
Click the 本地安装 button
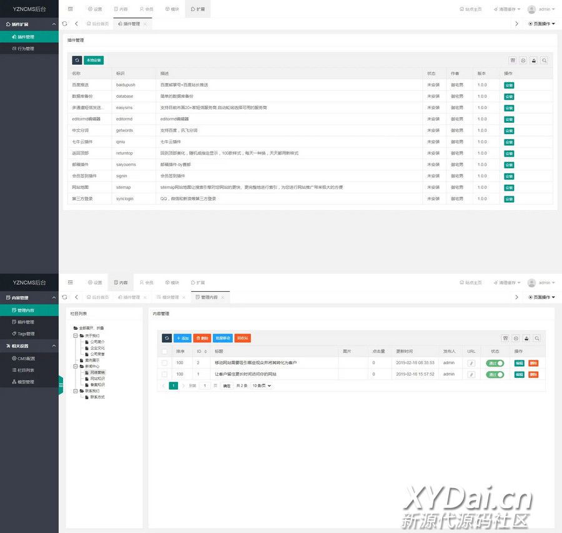pos(93,60)
